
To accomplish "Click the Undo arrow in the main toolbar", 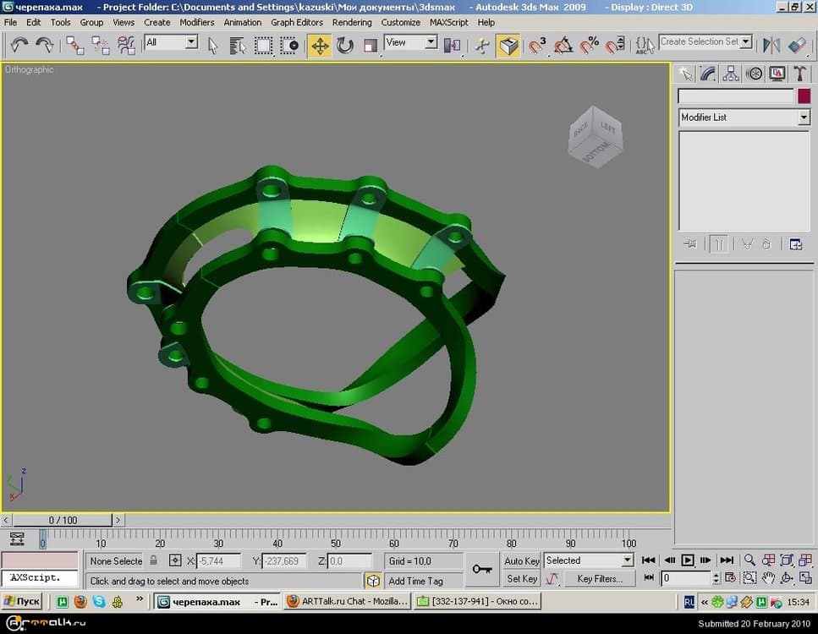I will click(x=19, y=46).
